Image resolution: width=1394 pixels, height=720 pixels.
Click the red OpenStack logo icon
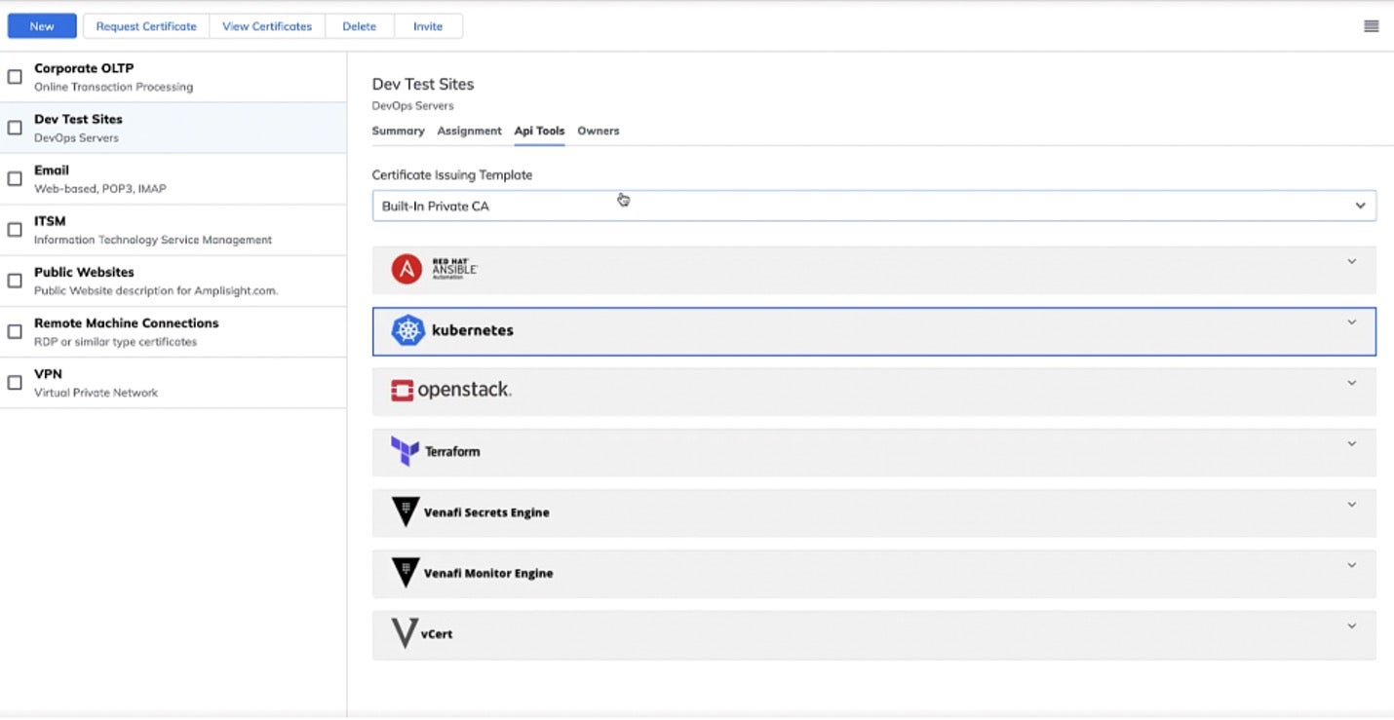(402, 391)
